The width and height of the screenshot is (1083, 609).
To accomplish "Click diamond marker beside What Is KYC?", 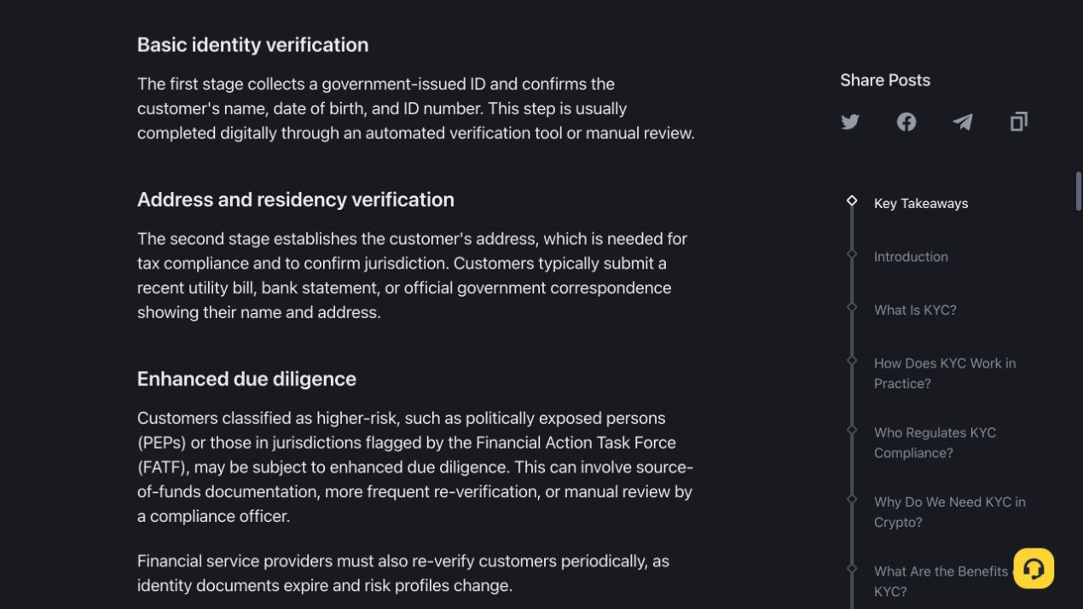I will coord(852,307).
